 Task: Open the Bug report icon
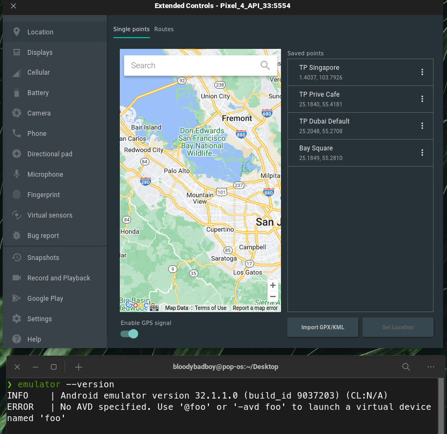17,236
